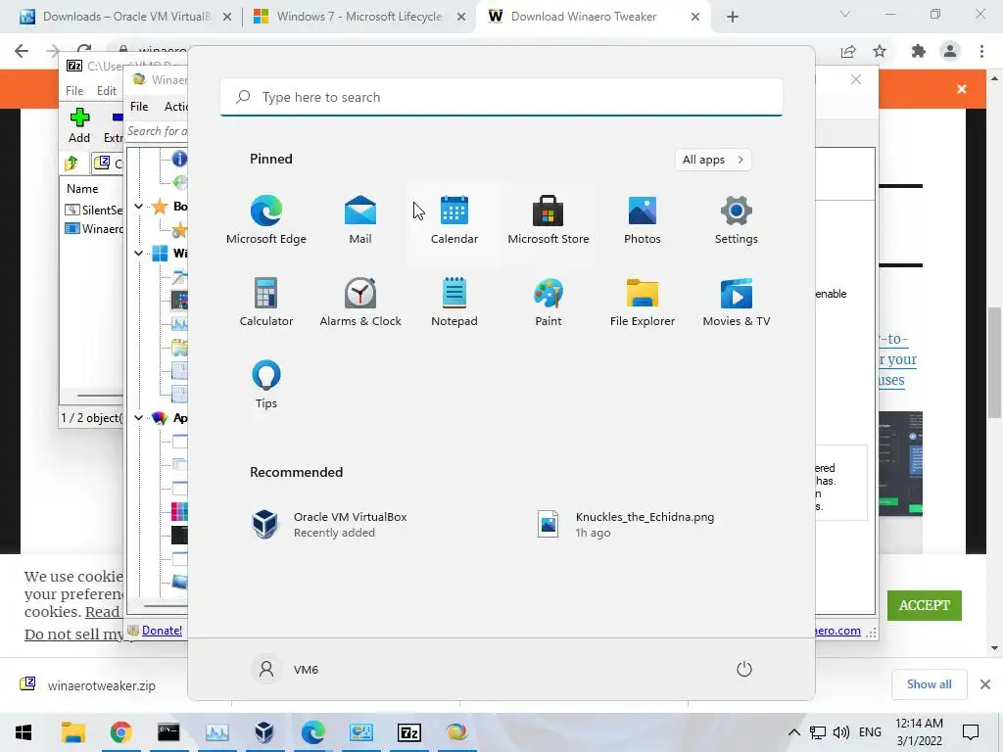The image size is (1003, 752).
Task: Collapse the Windows tree node in Winaero
Action: 138,254
